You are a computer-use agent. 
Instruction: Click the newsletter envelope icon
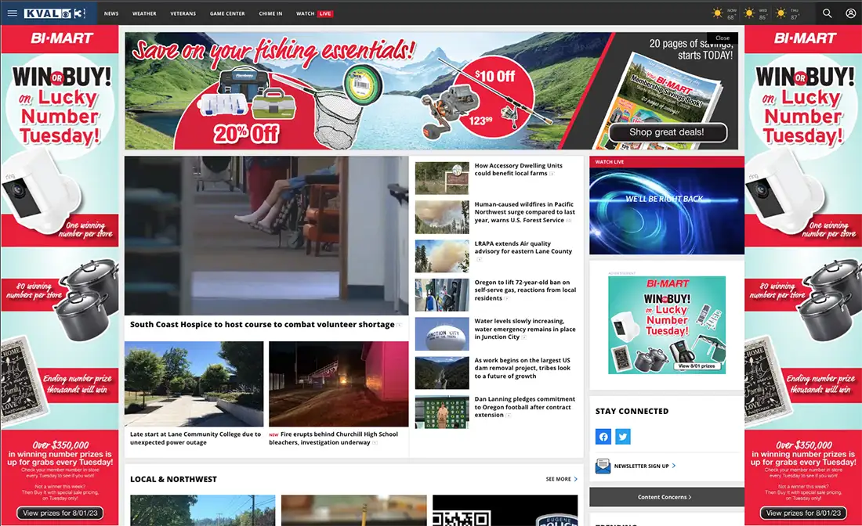coord(603,467)
